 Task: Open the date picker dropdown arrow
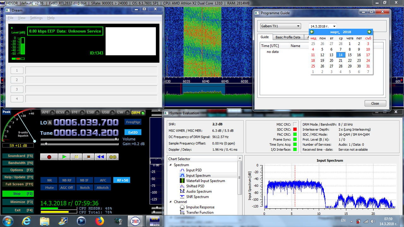(334, 26)
